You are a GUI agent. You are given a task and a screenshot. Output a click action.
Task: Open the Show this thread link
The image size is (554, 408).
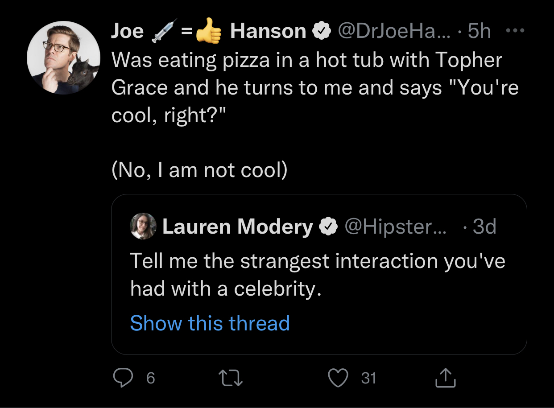pyautogui.click(x=210, y=323)
